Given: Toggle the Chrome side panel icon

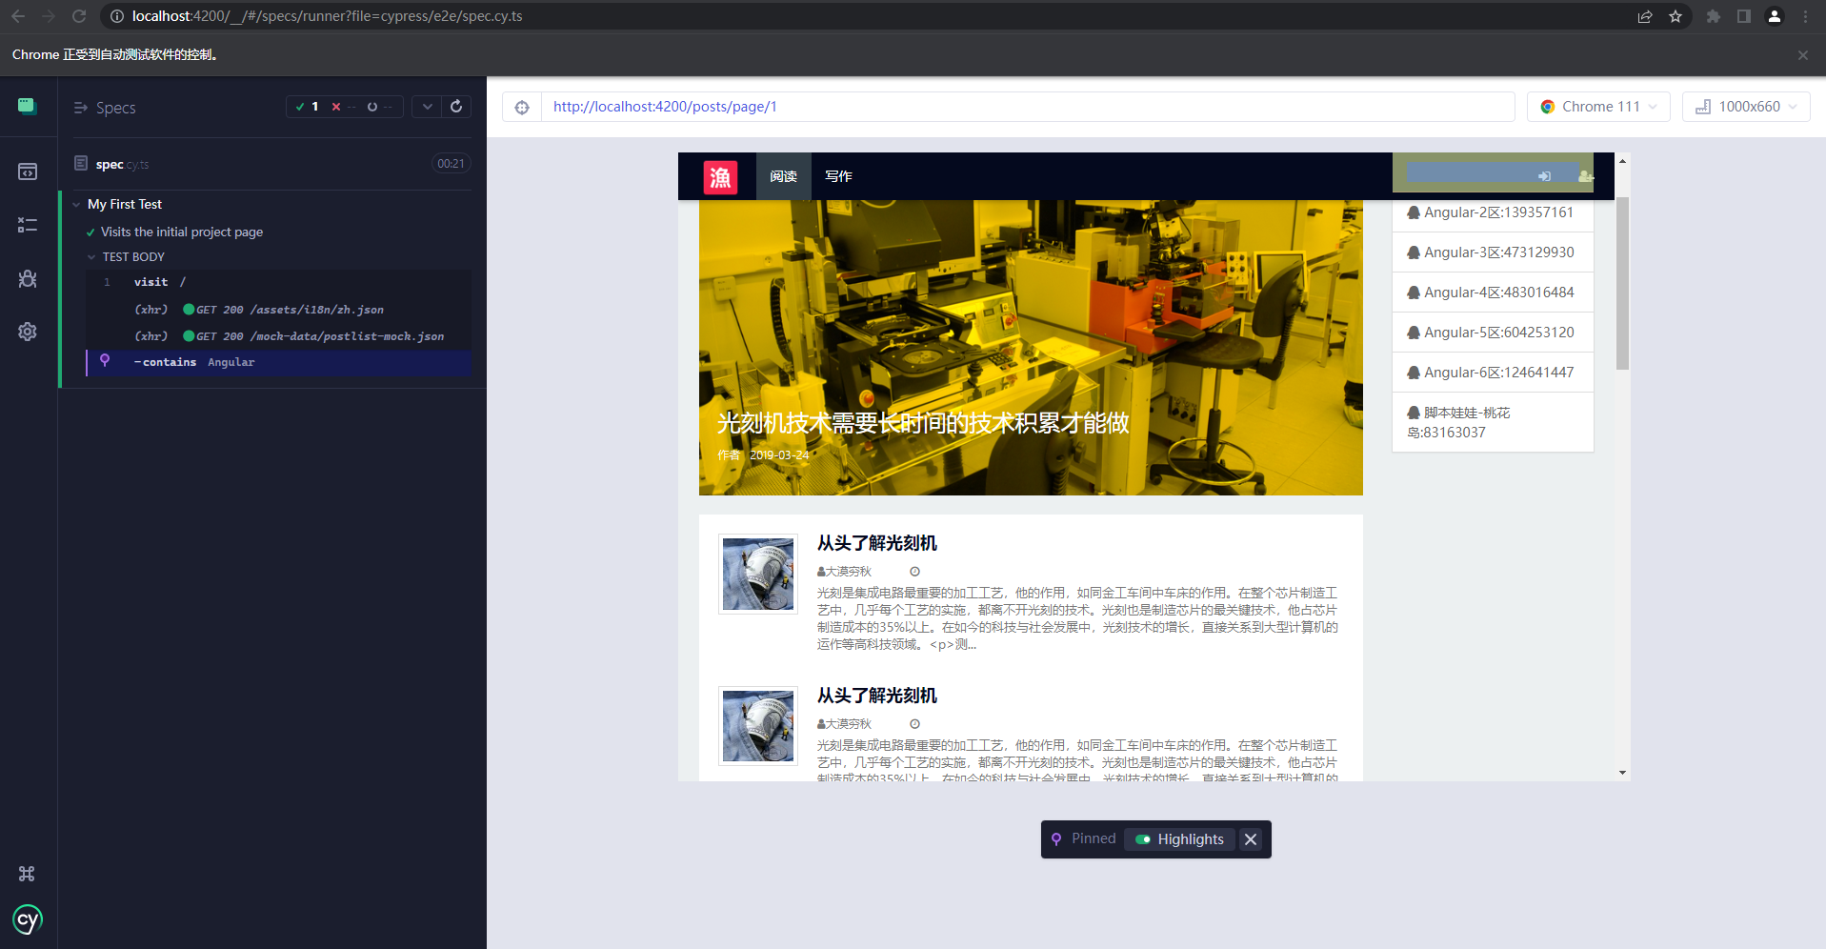Looking at the screenshot, I should [x=1744, y=16].
